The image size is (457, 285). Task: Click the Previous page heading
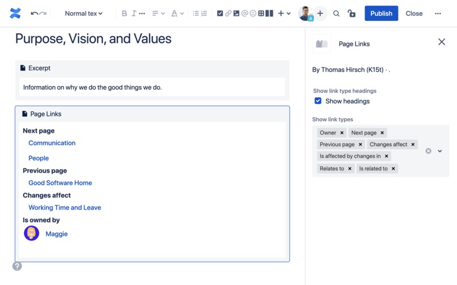45,171
